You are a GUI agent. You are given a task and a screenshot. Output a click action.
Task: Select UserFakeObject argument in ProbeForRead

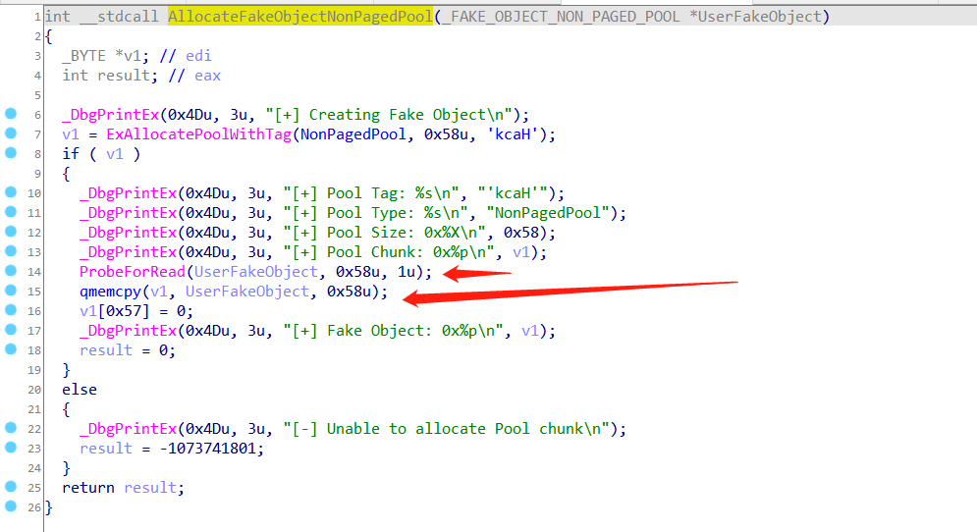click(x=256, y=272)
